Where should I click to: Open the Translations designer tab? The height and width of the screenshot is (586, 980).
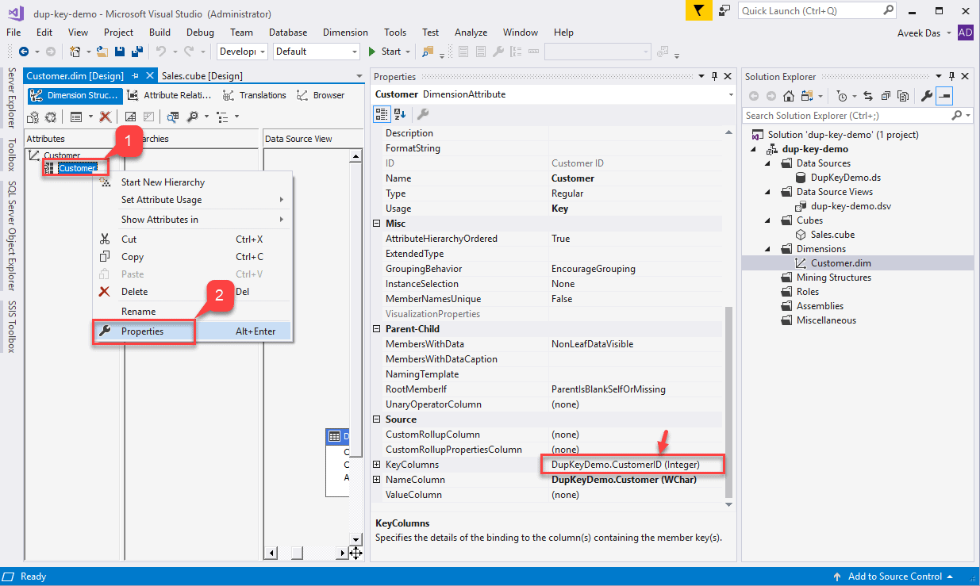point(254,95)
